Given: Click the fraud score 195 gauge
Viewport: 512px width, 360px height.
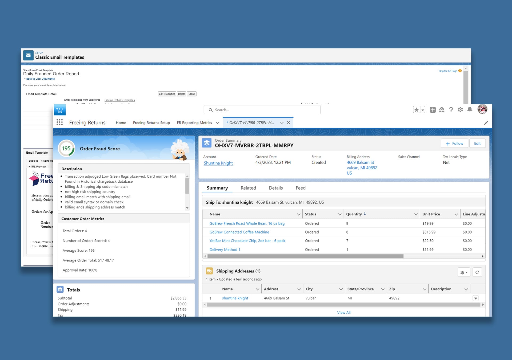Looking at the screenshot, I should (x=66, y=148).
